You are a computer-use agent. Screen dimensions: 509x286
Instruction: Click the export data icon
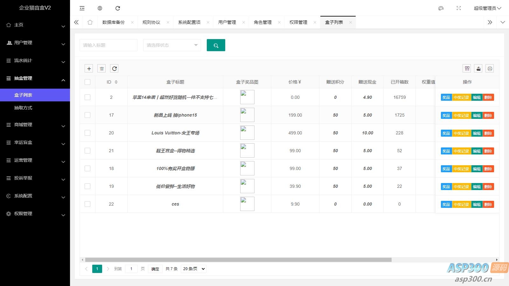478,68
